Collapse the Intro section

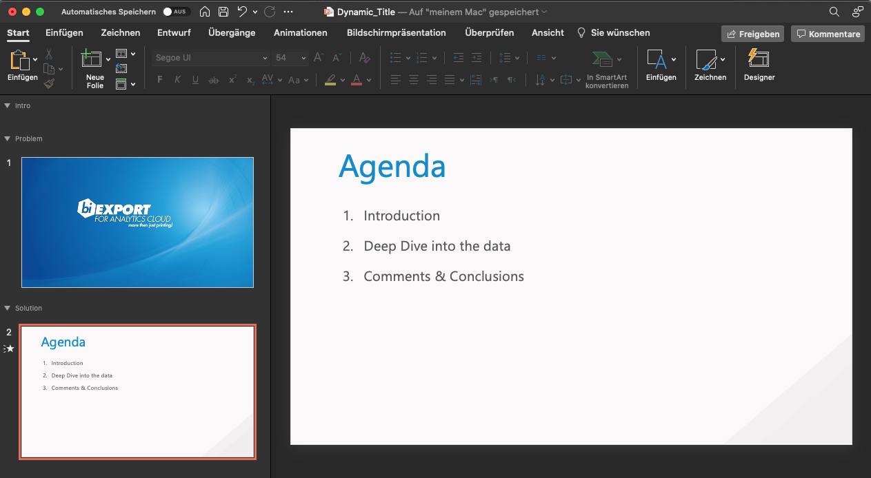point(7,105)
